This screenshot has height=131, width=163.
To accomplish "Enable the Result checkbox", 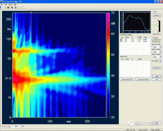I will click(x=153, y=38).
